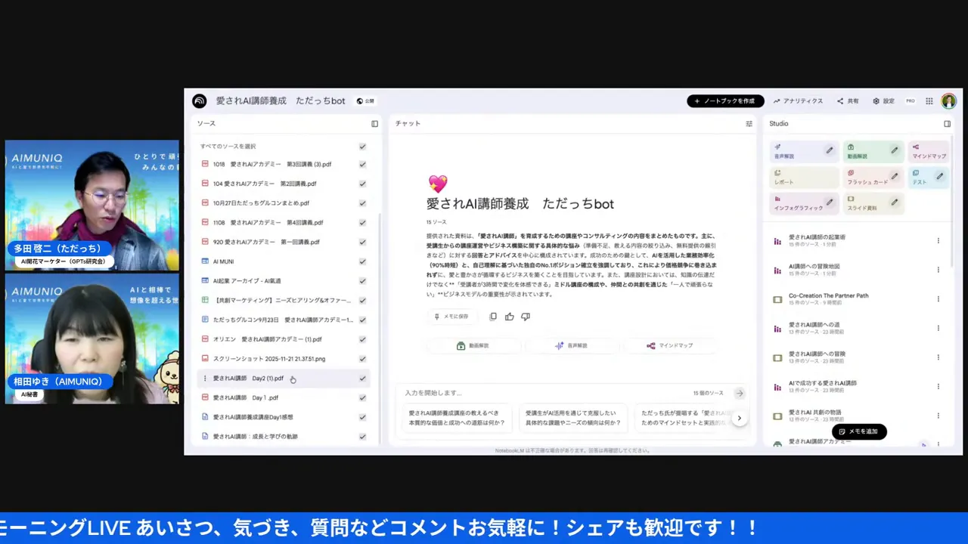The image size is (968, 544).
Task: Open the options menu for 愛されAI講師の起業術
Action: [x=938, y=240]
